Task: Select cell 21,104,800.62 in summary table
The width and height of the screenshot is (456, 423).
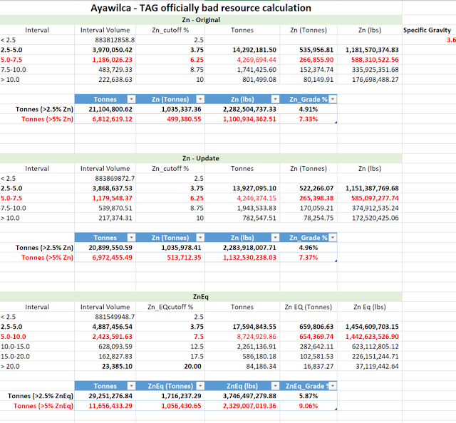Action: click(x=105, y=110)
